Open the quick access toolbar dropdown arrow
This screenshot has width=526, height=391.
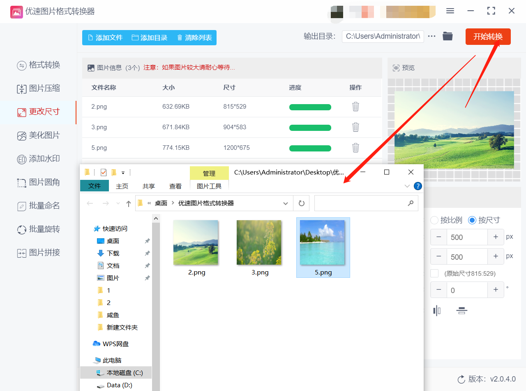[x=123, y=172]
